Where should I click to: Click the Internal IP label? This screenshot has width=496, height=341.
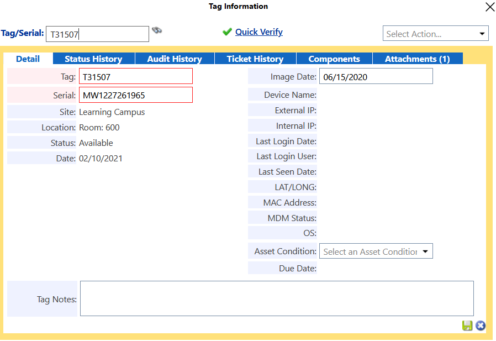tap(297, 126)
